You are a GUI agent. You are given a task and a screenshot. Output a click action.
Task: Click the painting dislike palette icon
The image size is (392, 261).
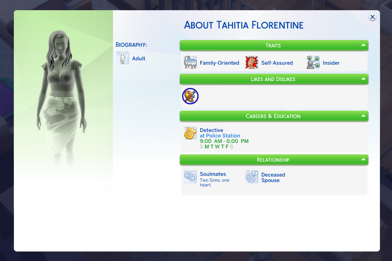(x=190, y=97)
